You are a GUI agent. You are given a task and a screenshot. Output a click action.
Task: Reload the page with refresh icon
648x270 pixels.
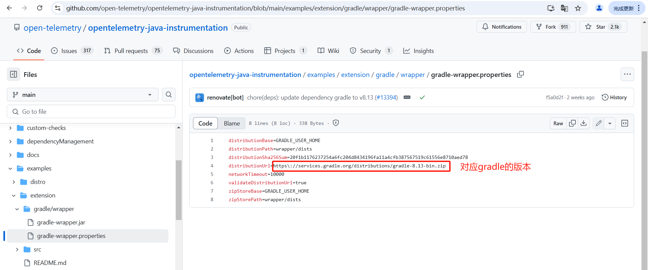click(39, 8)
